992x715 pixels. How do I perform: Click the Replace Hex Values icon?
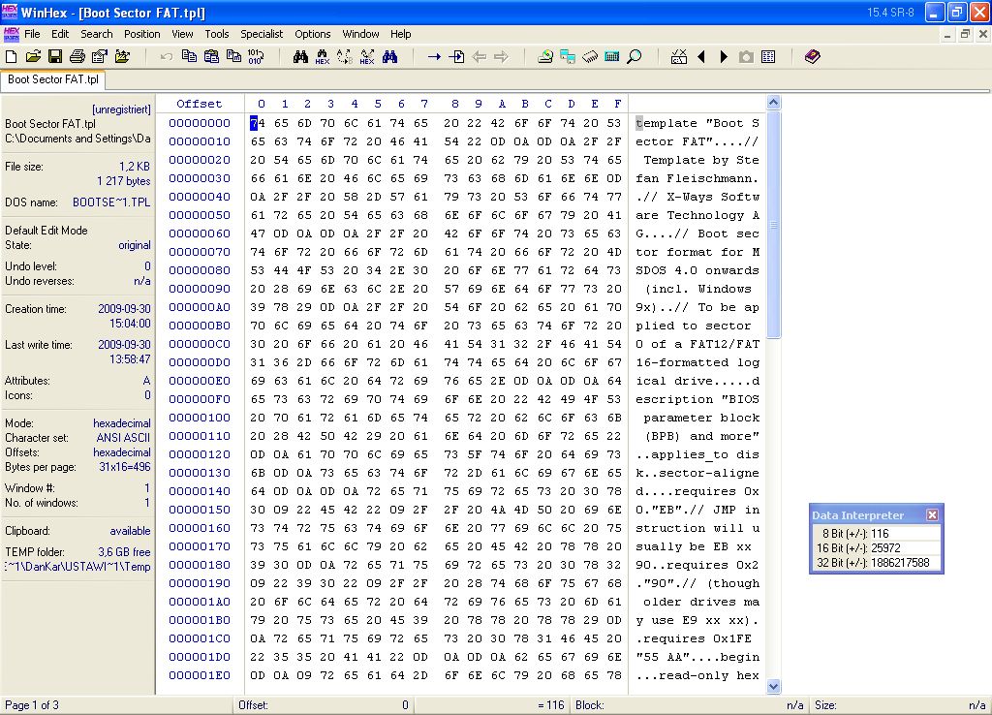367,57
